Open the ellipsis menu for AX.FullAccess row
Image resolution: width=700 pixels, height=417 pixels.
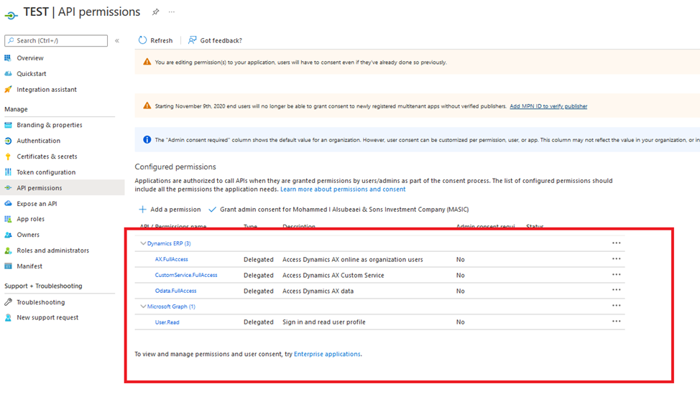[x=616, y=258]
